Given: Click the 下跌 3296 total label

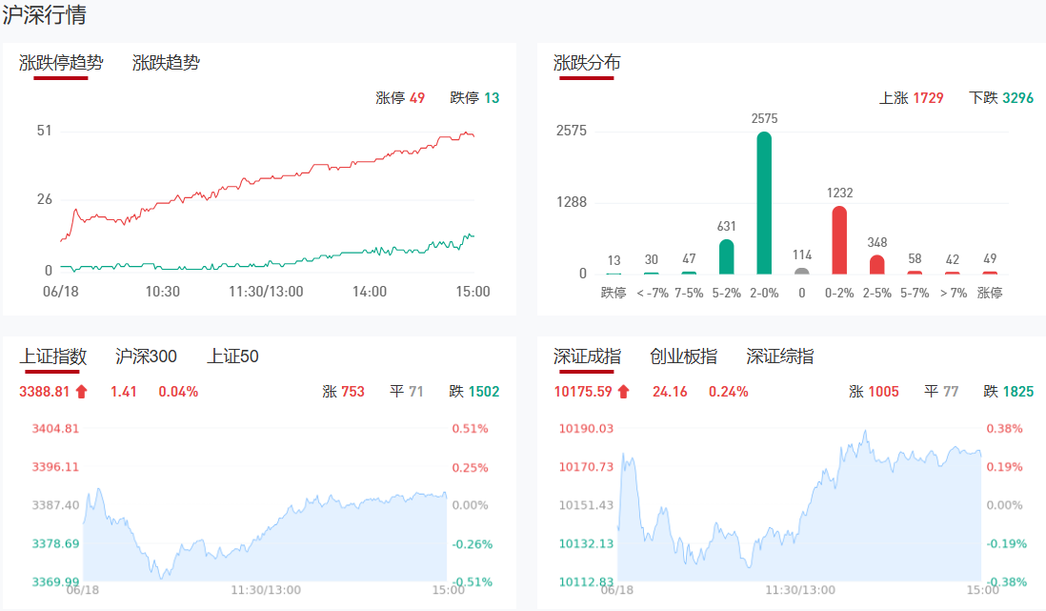Looking at the screenshot, I should (x=1001, y=97).
